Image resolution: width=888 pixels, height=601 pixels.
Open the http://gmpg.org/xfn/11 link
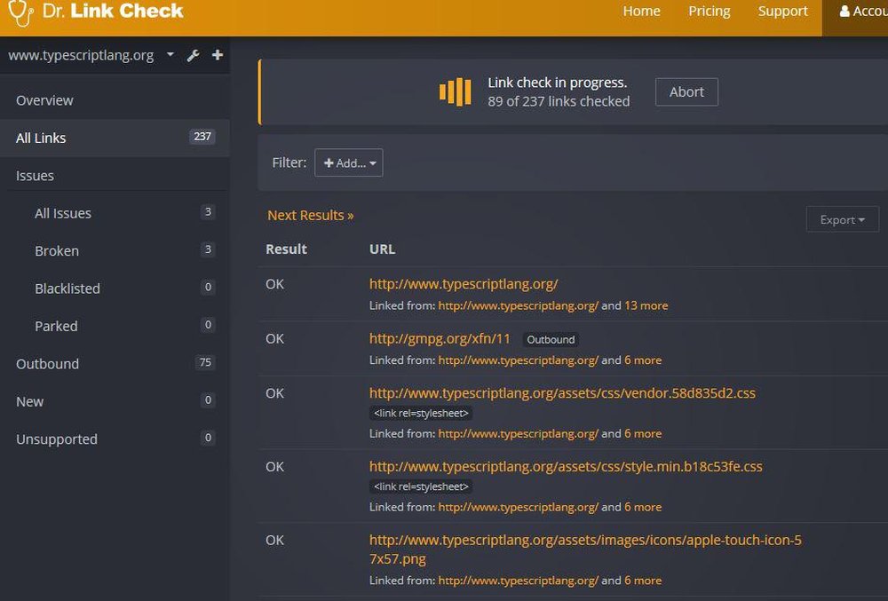[x=440, y=338]
